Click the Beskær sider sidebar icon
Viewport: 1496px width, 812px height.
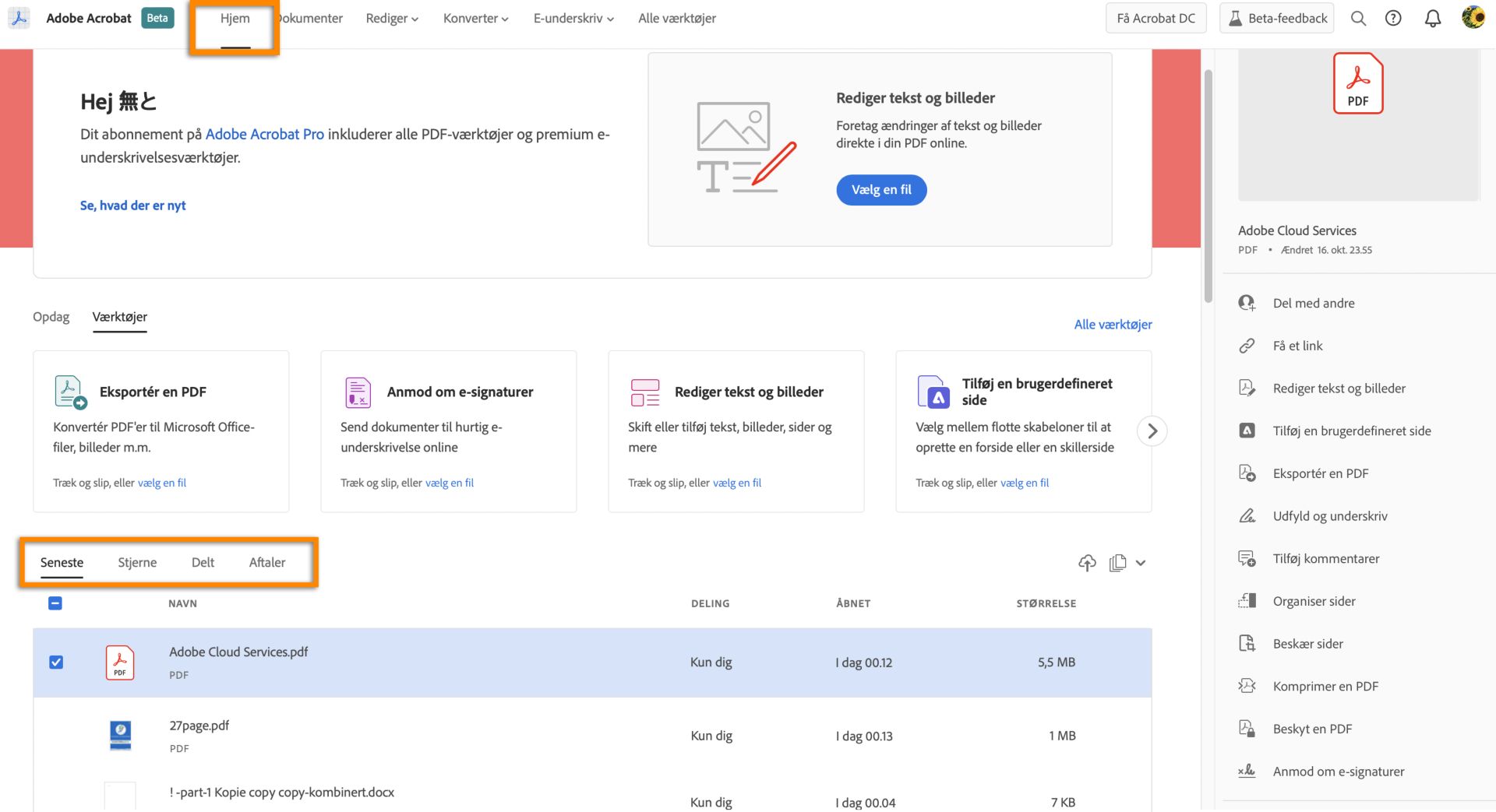[1247, 643]
